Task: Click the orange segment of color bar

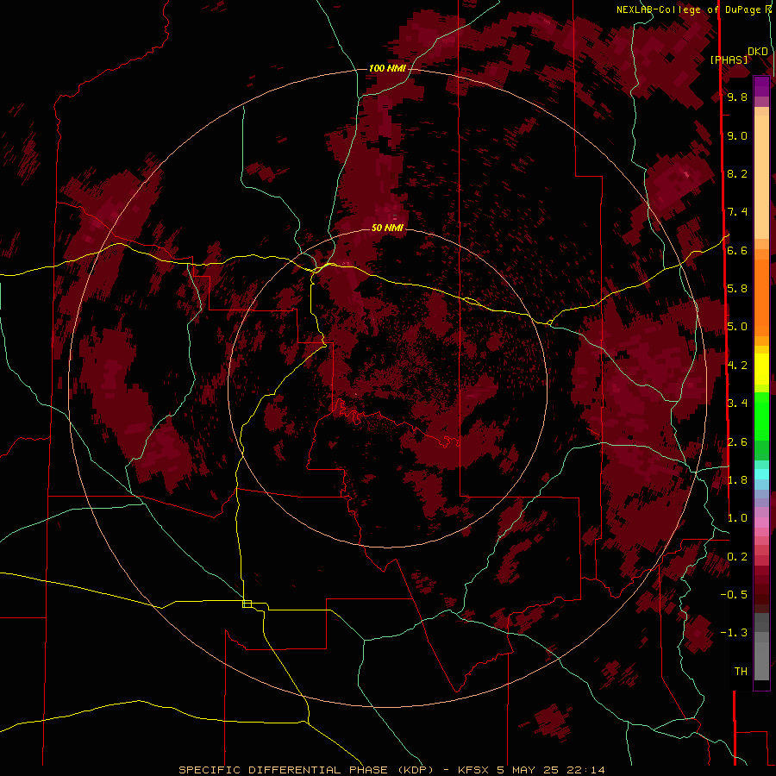Action: point(761,297)
